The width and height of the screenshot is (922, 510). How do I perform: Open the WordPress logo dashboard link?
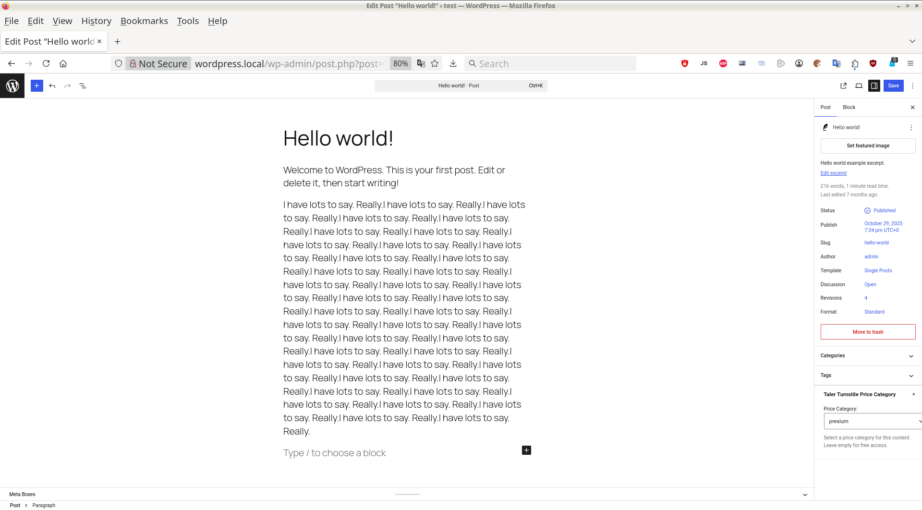12,86
